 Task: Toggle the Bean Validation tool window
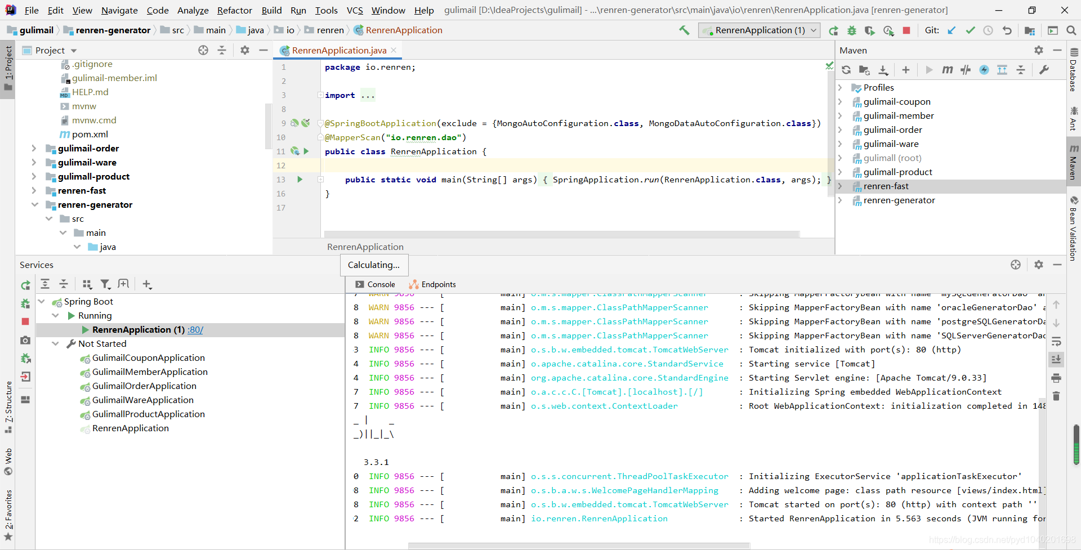1074,229
